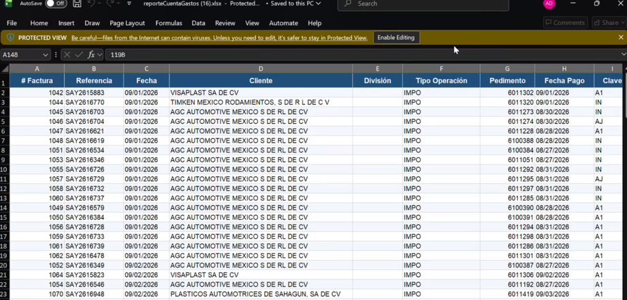Expand the formula bar chevron
Image resolution: width=627 pixels, height=300 pixels.
click(624, 54)
